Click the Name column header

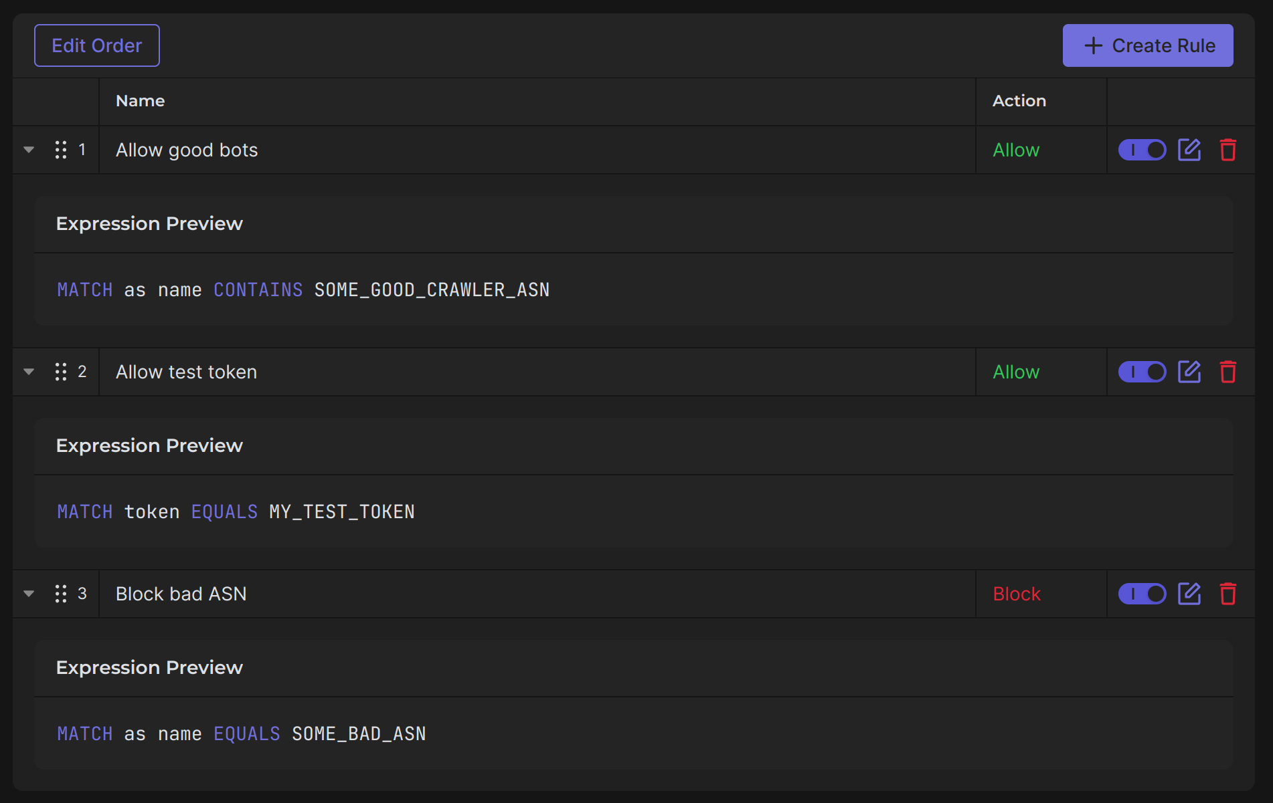point(140,101)
